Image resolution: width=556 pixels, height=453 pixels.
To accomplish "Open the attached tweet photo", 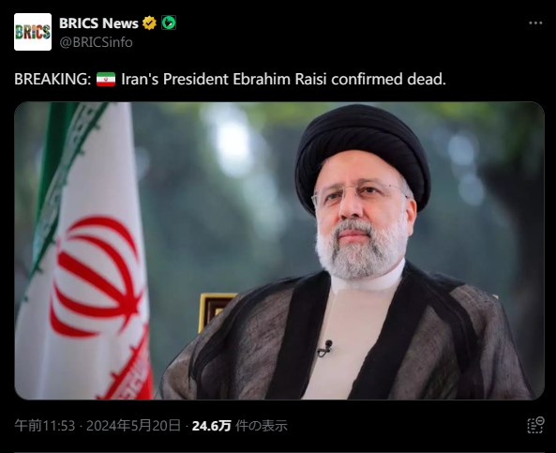I will 279,250.
